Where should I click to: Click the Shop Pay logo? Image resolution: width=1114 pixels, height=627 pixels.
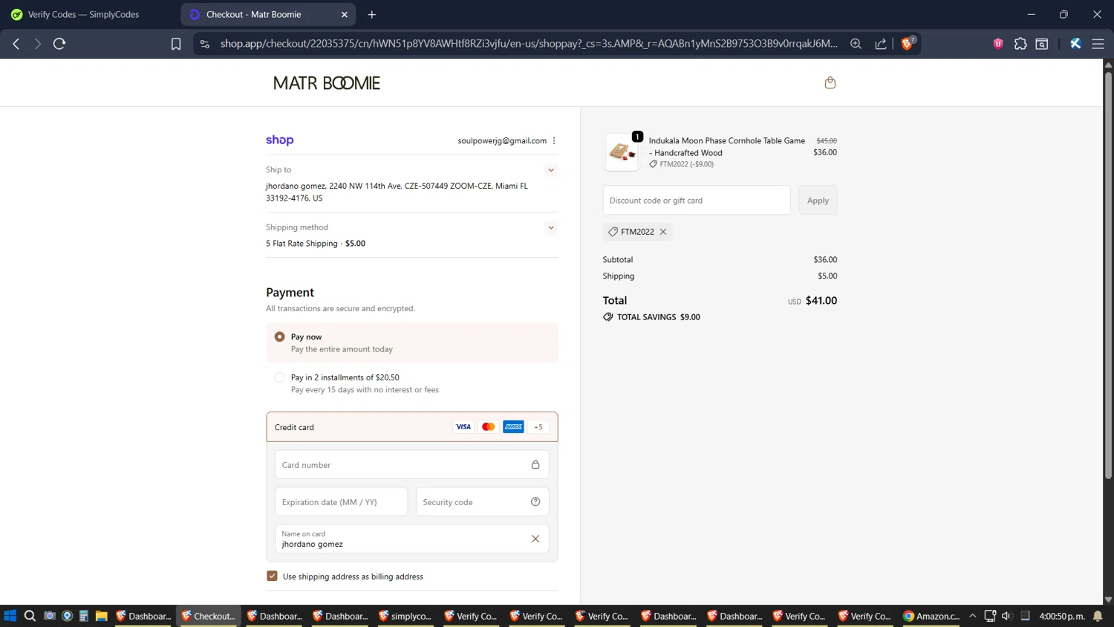280,140
